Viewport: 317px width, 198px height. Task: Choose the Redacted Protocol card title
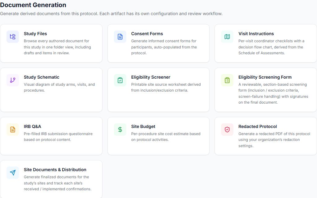pos(258,126)
